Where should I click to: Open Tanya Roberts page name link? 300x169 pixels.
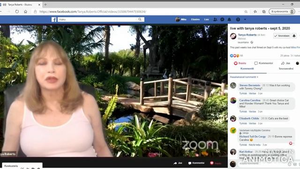click(247, 35)
